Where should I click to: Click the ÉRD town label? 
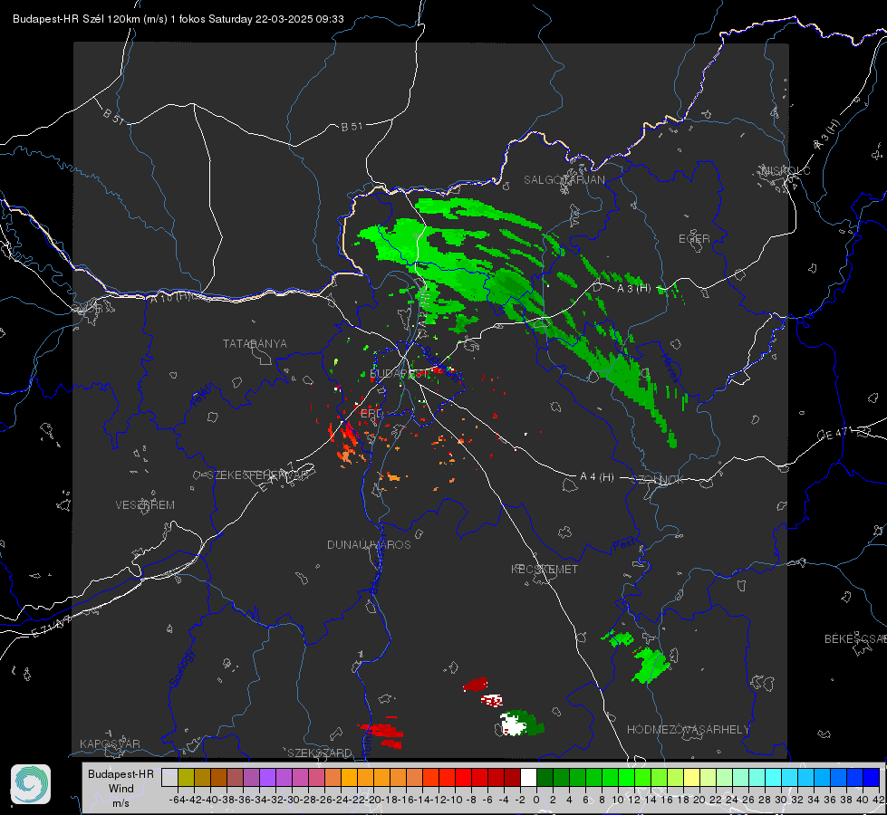371,414
